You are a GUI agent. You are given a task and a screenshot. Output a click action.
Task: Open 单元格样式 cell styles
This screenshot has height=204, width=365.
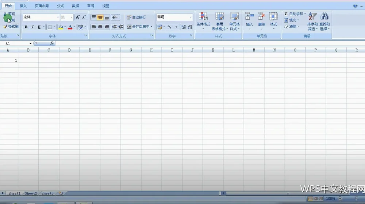[234, 21]
